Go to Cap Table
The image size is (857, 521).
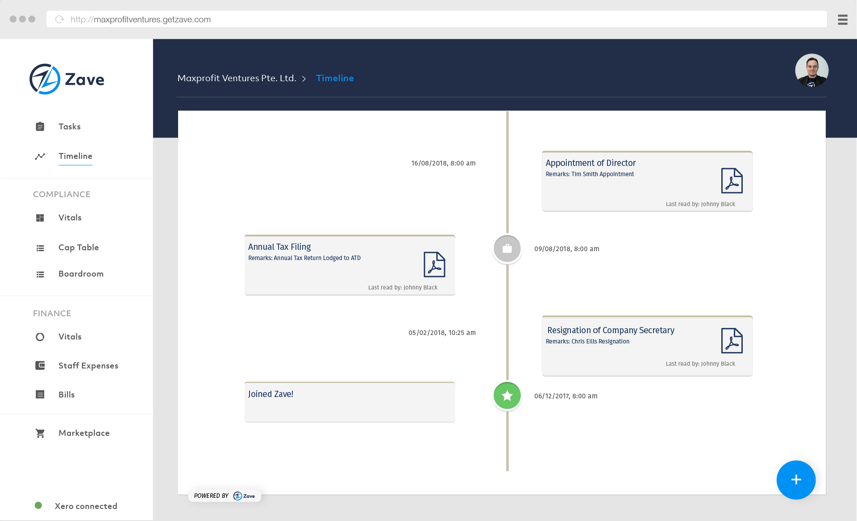tap(79, 248)
